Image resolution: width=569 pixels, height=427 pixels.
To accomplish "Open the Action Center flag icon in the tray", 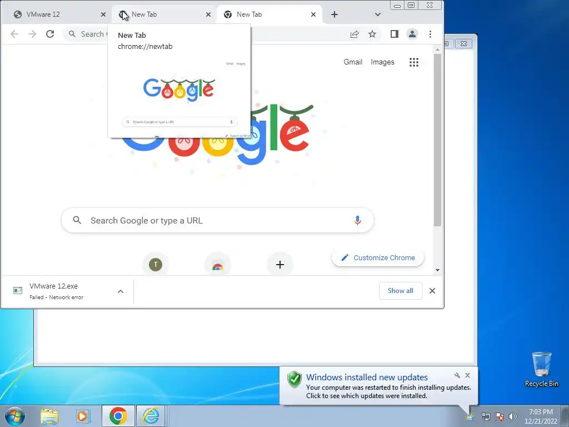I will click(500, 416).
